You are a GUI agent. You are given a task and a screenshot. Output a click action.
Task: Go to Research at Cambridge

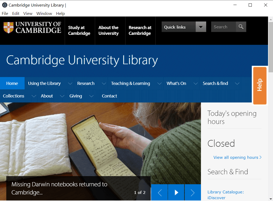click(x=140, y=30)
